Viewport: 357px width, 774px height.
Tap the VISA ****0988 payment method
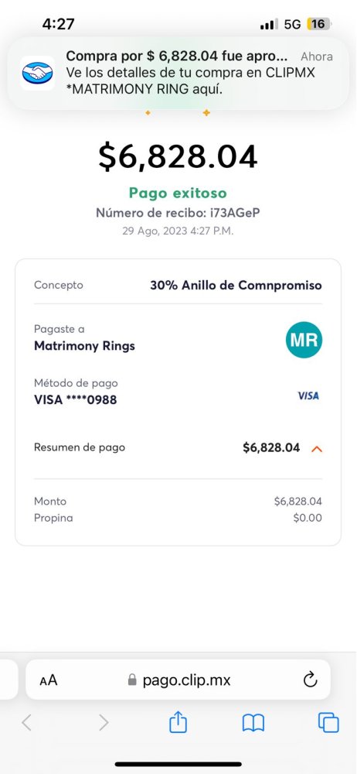(x=76, y=400)
